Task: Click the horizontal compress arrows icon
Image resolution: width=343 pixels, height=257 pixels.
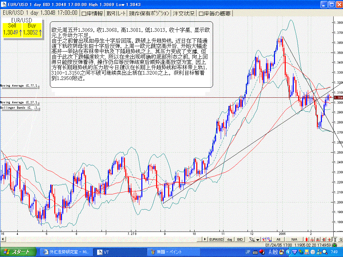Action: pos(312,240)
